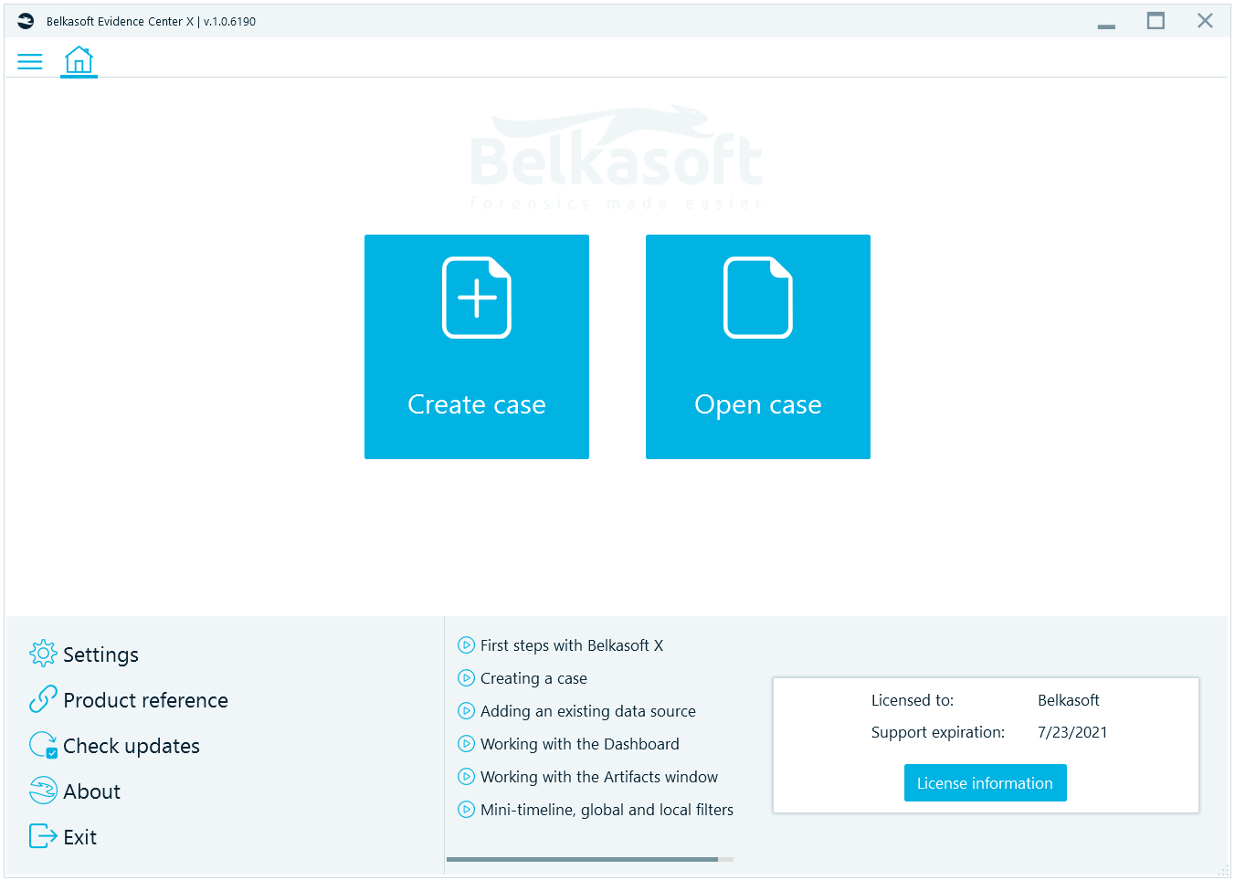The width and height of the screenshot is (1235, 880).
Task: Click the Licensed to label
Action: coord(913,700)
